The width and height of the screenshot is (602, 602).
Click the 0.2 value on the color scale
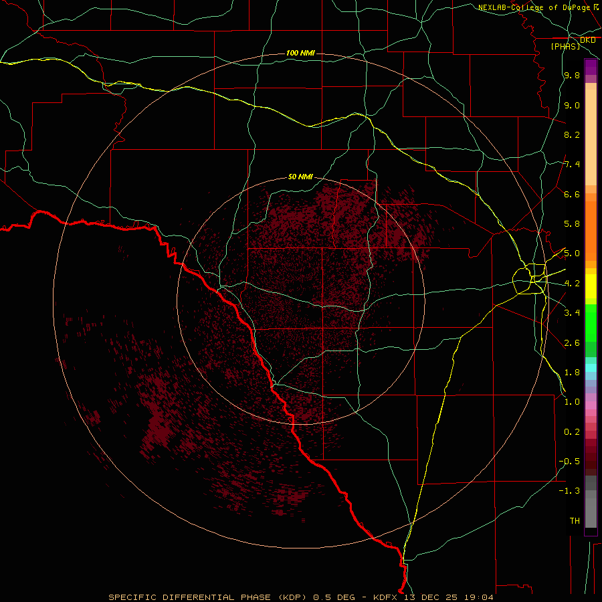coord(572,432)
